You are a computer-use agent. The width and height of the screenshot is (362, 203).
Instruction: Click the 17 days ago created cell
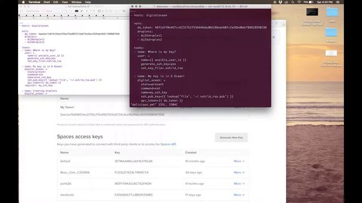click(193, 195)
